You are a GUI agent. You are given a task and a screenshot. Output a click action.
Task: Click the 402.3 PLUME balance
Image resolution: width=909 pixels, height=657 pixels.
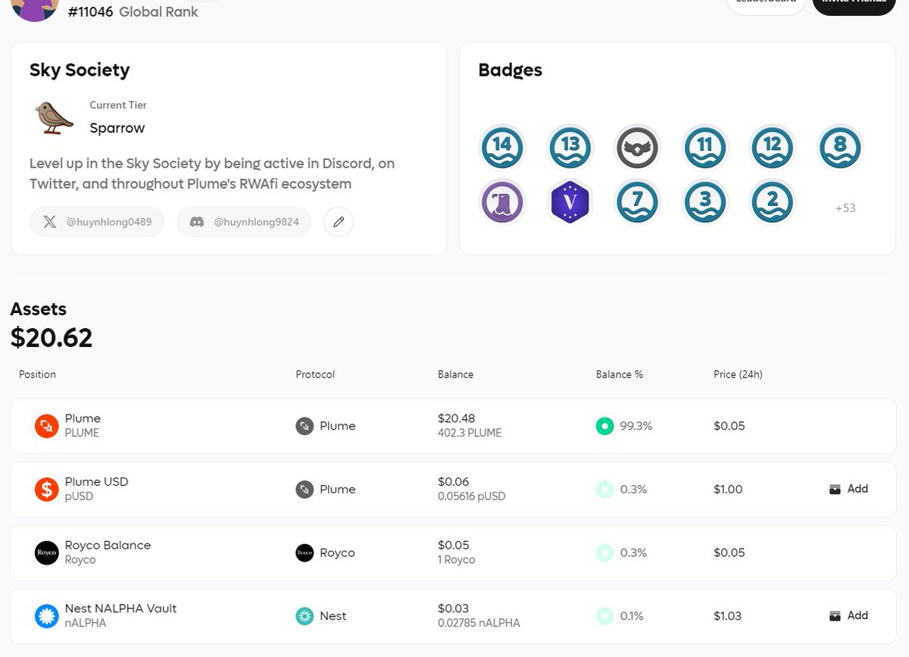click(x=470, y=433)
